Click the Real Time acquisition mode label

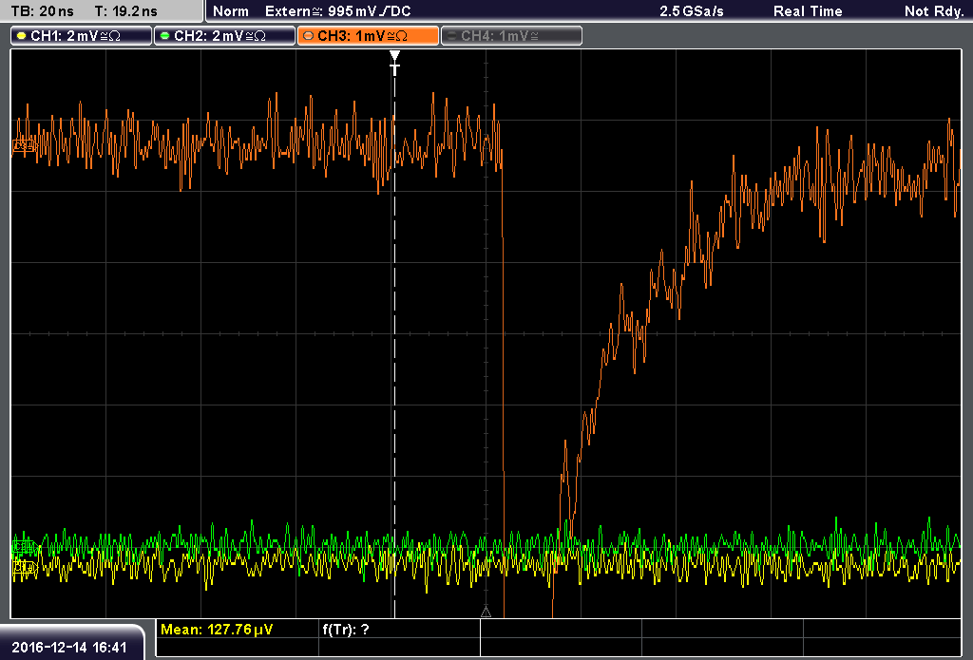808,11
